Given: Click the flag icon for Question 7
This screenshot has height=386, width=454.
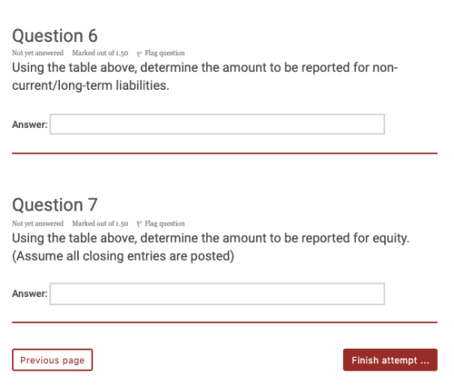Looking at the screenshot, I should click(139, 224).
